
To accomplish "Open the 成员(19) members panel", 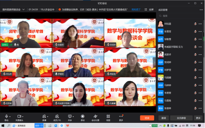I will coord(57,118).
